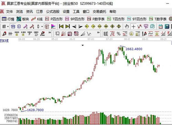Open the 浏览 menu
The image size is (172, 125).
19,12
